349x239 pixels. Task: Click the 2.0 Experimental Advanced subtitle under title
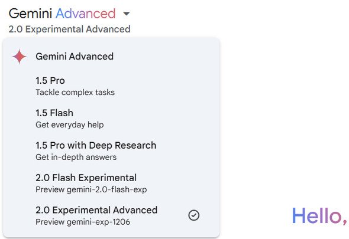coord(69,29)
